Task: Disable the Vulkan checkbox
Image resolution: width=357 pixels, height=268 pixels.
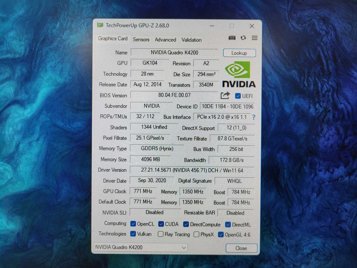Action: 133,234
